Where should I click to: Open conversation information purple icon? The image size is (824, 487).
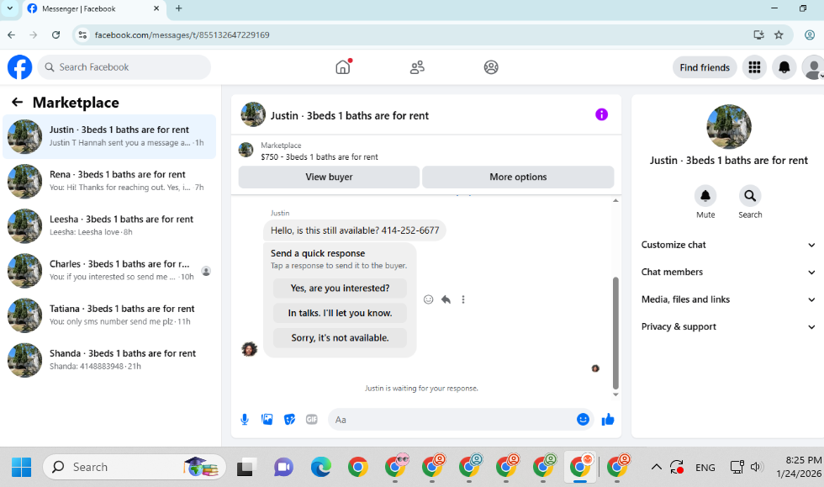602,114
